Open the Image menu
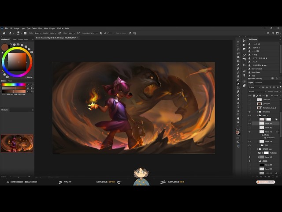This screenshot has width=282, height=212. pos(17,28)
